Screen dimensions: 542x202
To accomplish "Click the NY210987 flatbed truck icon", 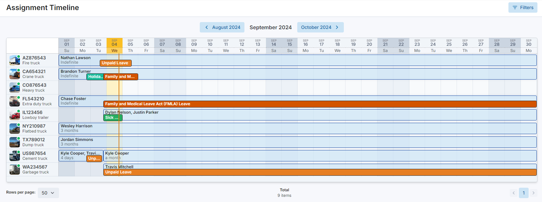I will (x=15, y=129).
